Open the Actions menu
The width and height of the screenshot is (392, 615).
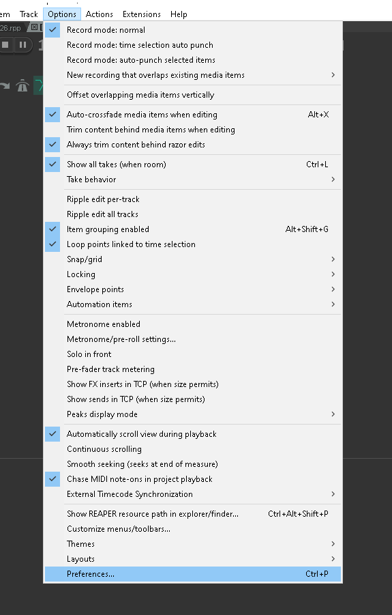point(100,14)
